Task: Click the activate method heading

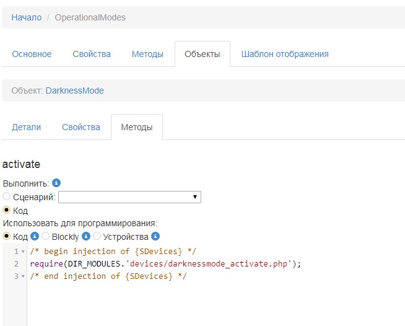Action: (21, 164)
